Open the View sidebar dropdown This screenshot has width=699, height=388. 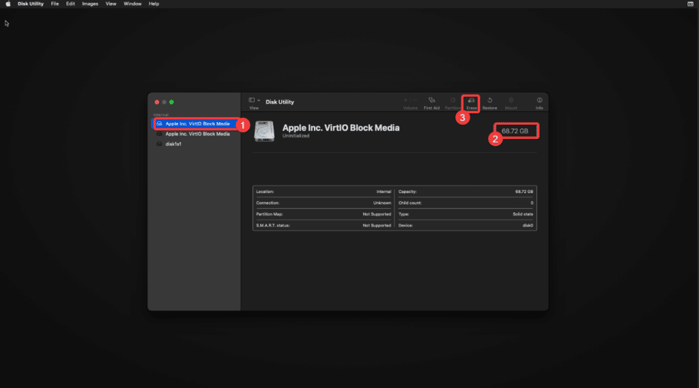pyautogui.click(x=254, y=100)
